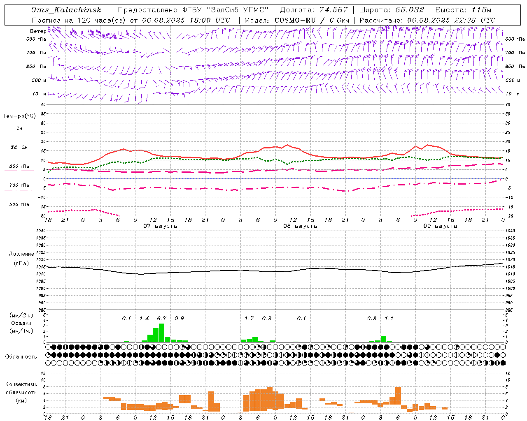Click the Давление panel label
This screenshot has height=421, width=527.
click(x=21, y=254)
